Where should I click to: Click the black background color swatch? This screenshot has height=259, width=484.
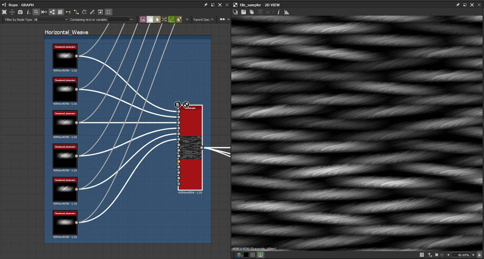246,255
